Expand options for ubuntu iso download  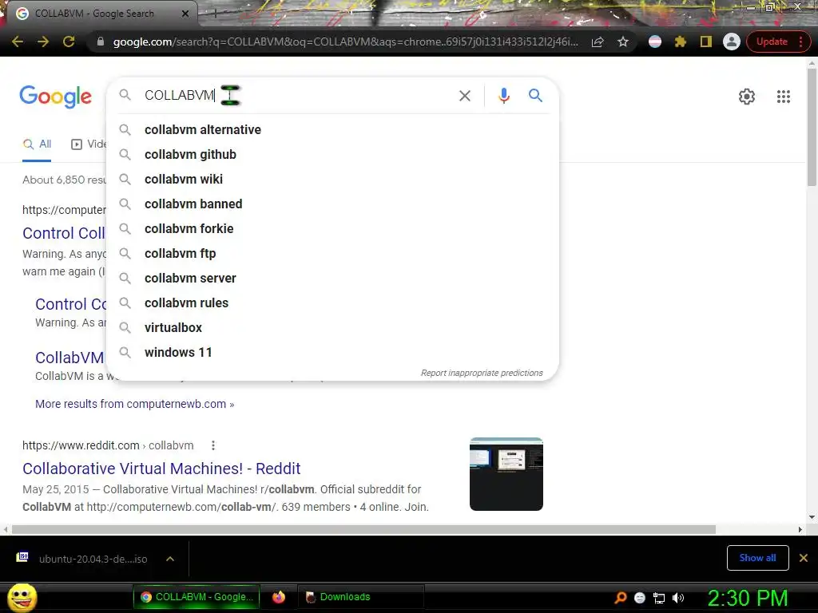click(170, 559)
